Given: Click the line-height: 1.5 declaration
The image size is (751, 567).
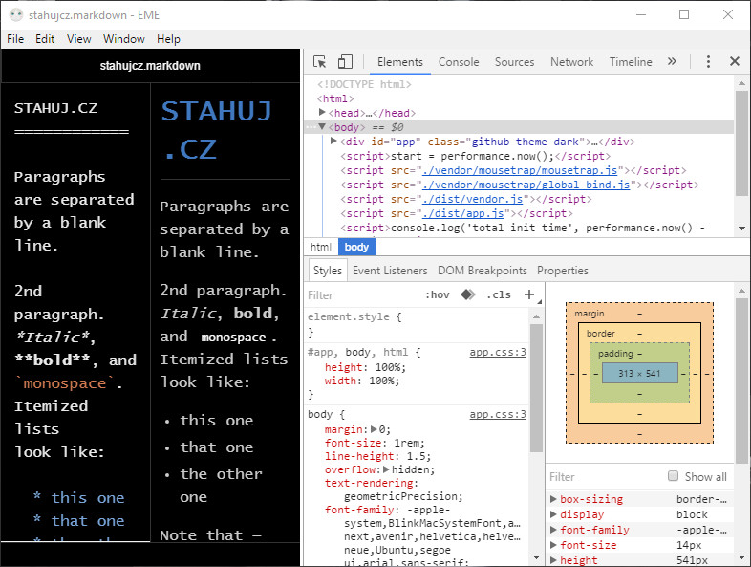Looking at the screenshot, I should [x=377, y=456].
